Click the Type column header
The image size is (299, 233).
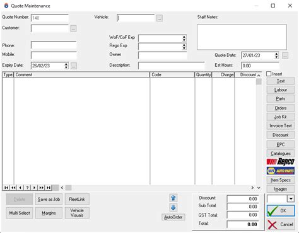coord(8,75)
